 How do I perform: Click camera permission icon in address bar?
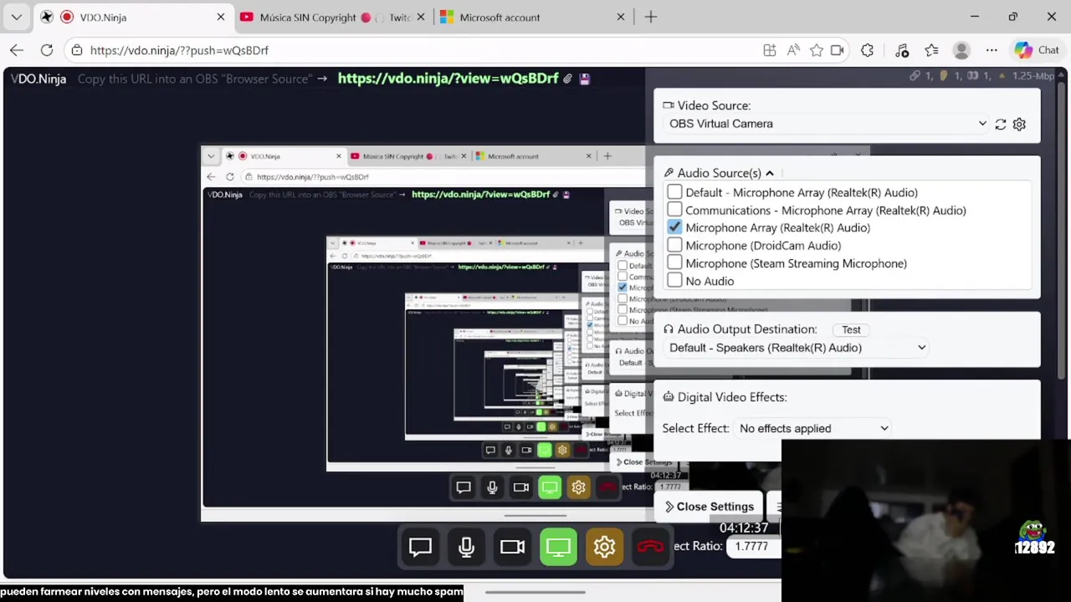[x=838, y=50]
